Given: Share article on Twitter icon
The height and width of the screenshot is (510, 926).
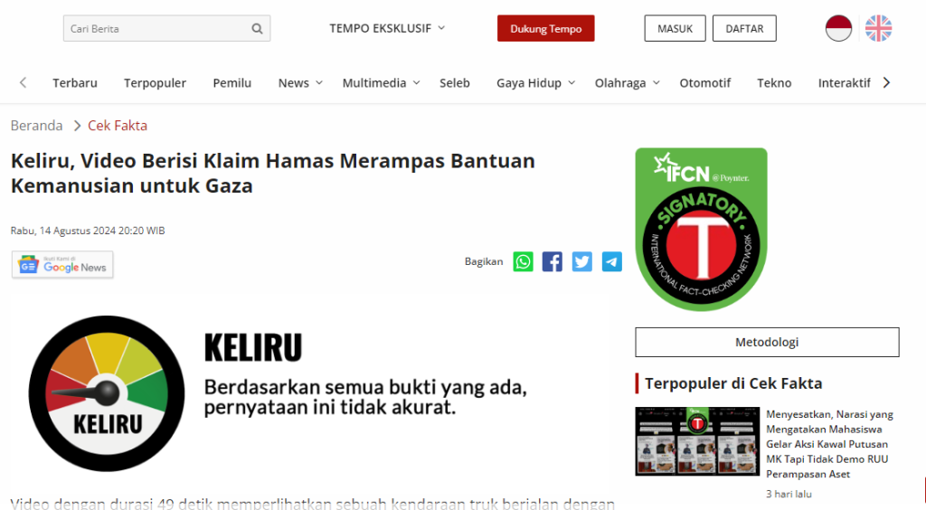Looking at the screenshot, I should point(581,261).
